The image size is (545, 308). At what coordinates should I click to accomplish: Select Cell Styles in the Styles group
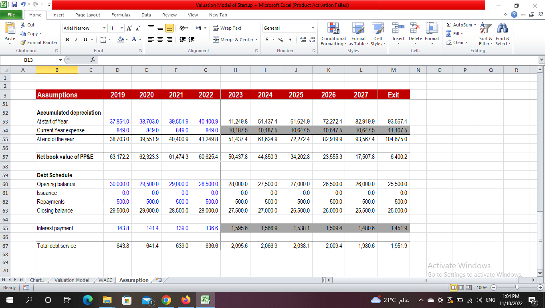(378, 34)
